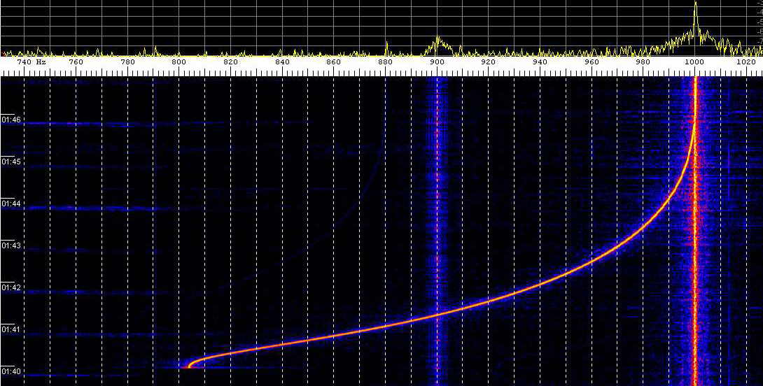Click the 760 frequency scale label
Screen dimensions: 763x386
point(76,62)
